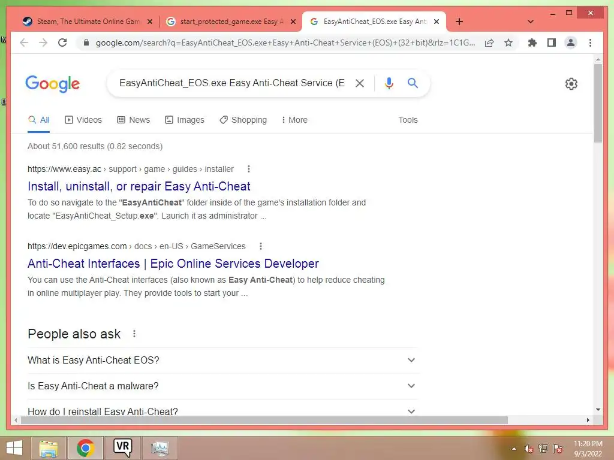
Task: Start voice search with the microphone
Action: click(389, 83)
